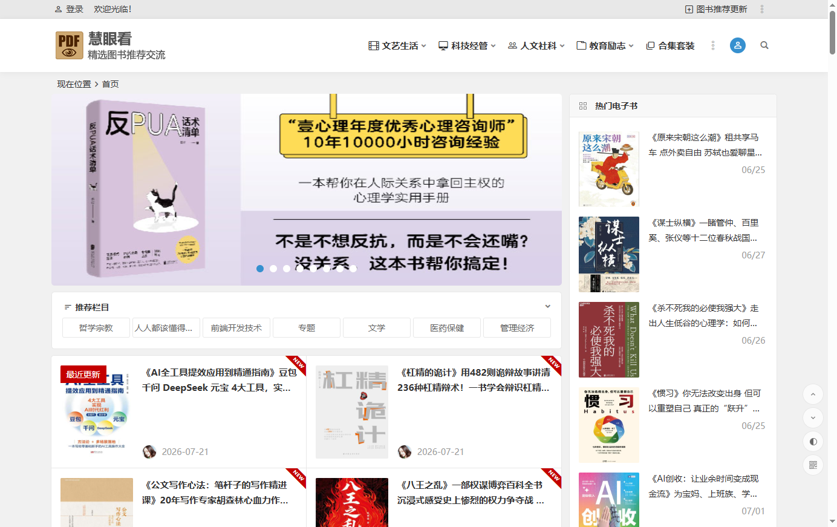
Task: Select the 前端开发技术 category tab
Action: click(236, 328)
